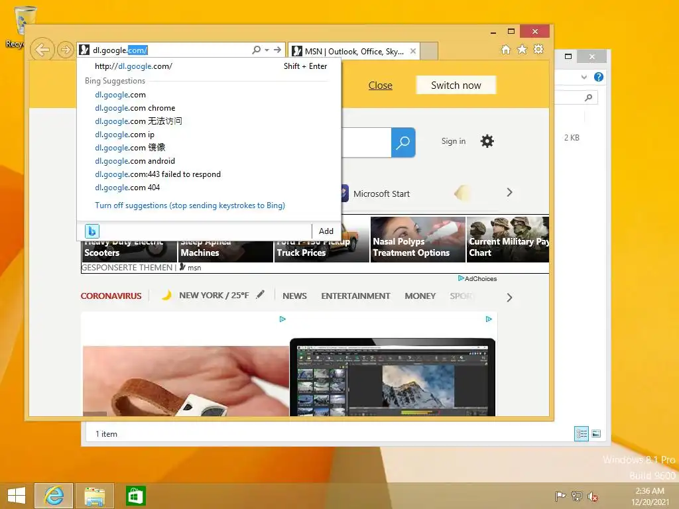This screenshot has width=679, height=509.
Task: Switch File Explorer to Large icons view
Action: tap(596, 433)
